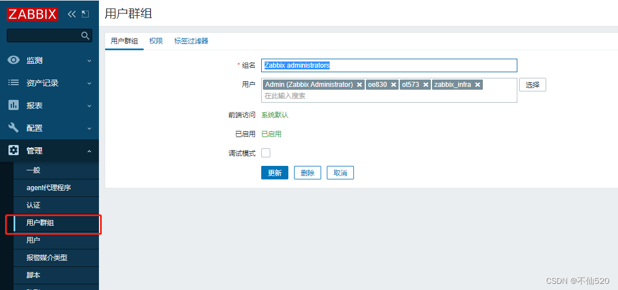Click the sidebar search input box
Screen dimensions: 618x290
click(x=49, y=36)
